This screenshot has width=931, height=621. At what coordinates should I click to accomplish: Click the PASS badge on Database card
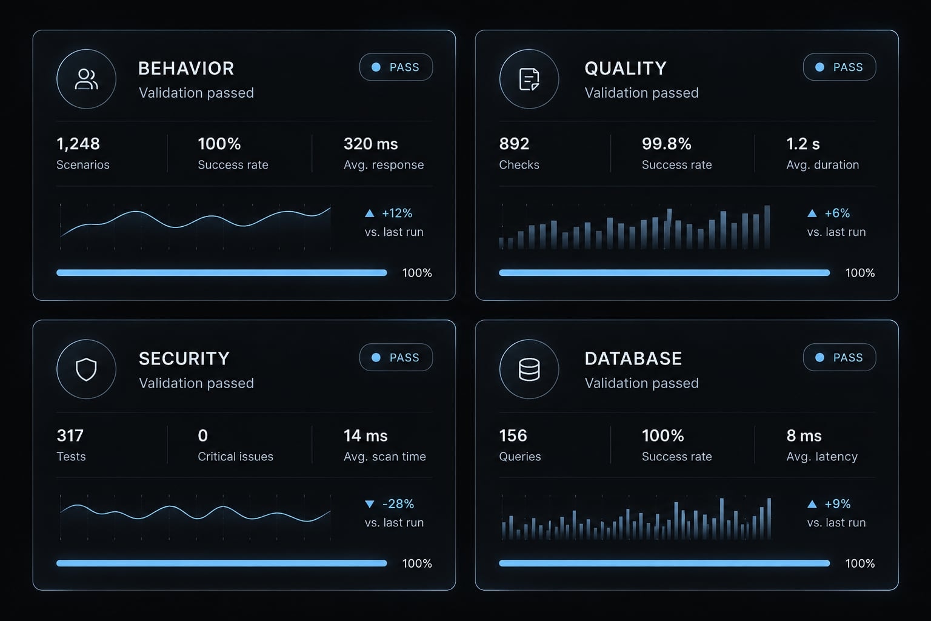839,358
